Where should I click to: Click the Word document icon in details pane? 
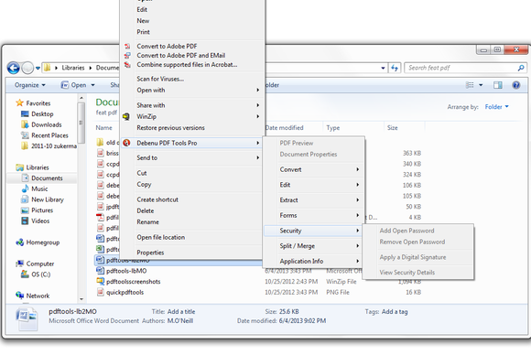(27, 318)
